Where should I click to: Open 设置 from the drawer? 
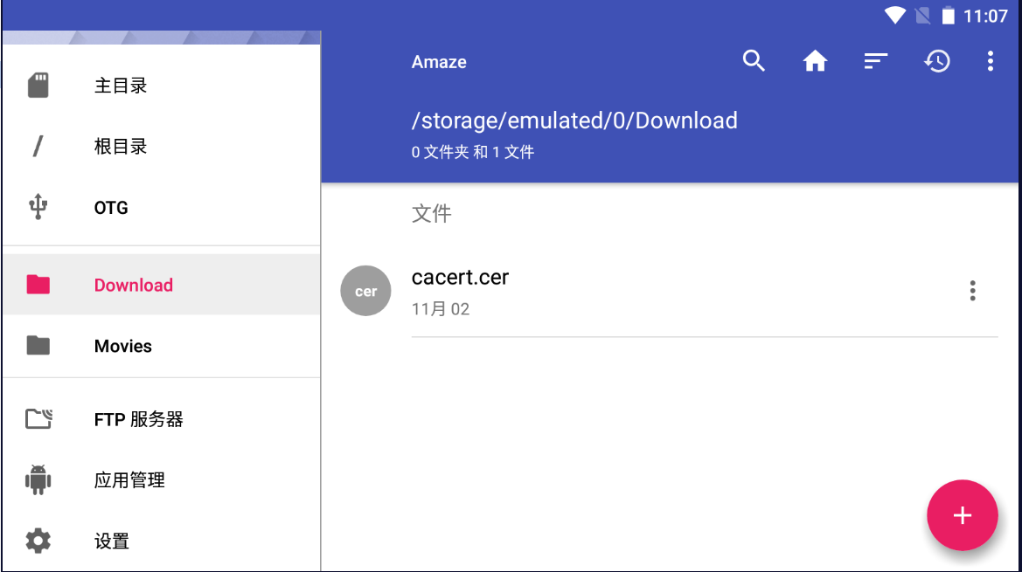tap(112, 541)
